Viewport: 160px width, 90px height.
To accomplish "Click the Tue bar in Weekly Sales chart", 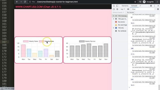I will [29, 53].
